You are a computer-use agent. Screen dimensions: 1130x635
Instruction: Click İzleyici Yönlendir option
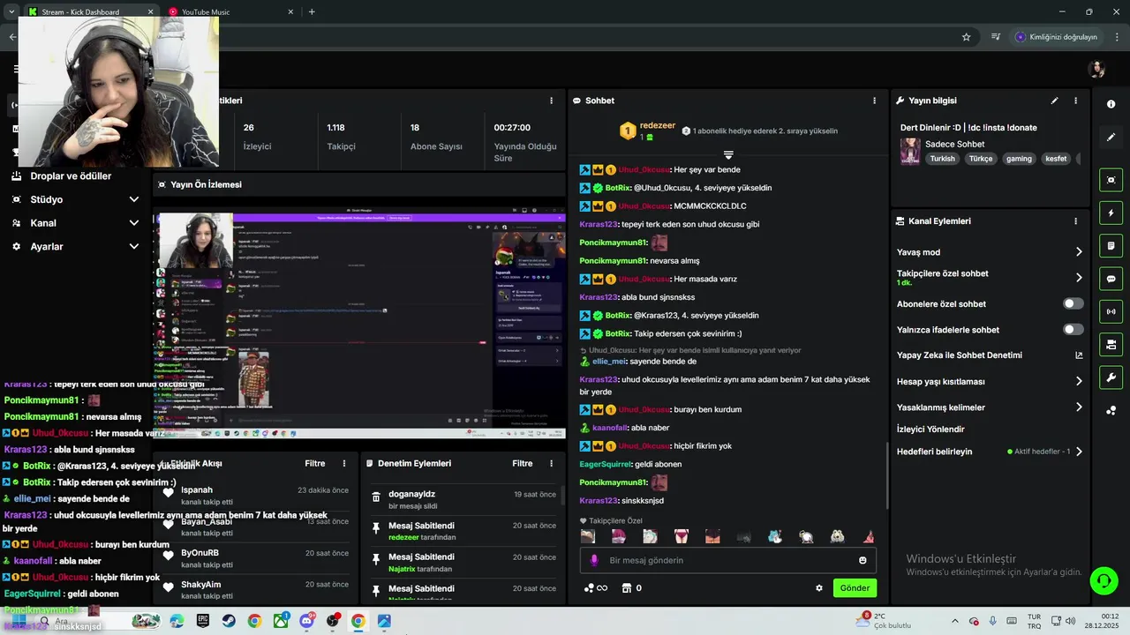pyautogui.click(x=930, y=430)
